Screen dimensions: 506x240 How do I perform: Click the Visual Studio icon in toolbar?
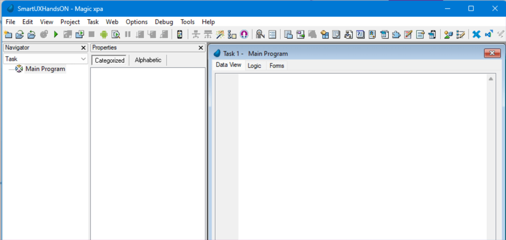[489, 34]
